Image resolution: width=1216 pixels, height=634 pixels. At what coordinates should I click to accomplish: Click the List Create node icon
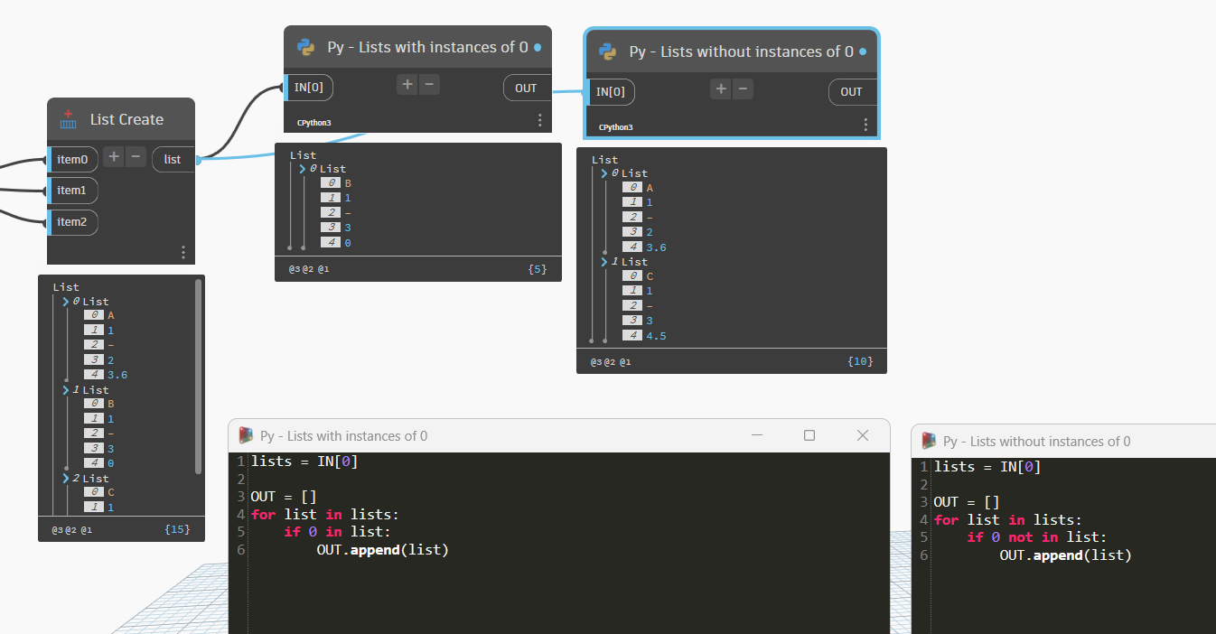68,119
